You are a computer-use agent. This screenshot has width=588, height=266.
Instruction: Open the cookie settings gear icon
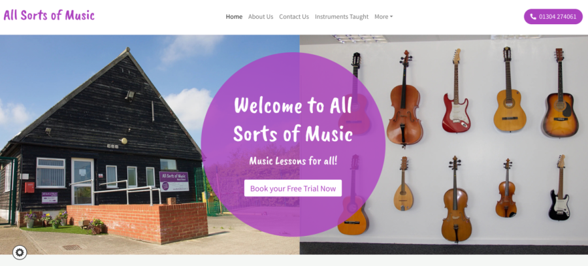(20, 252)
